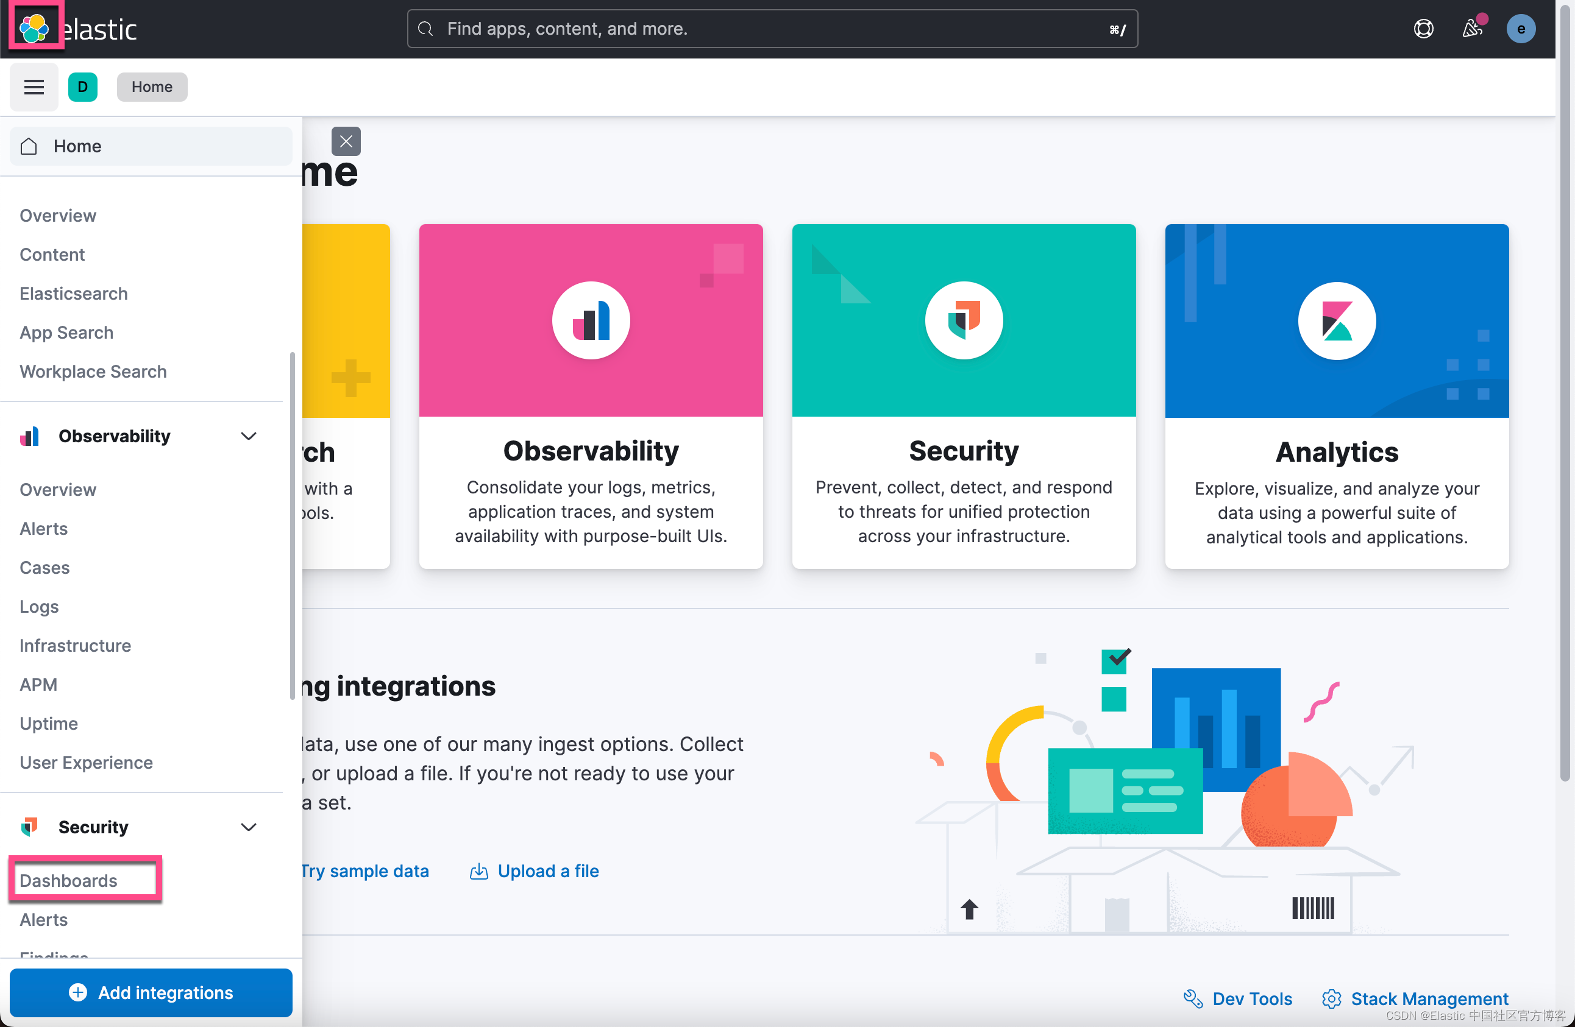Open Stack Management link

tap(1429, 998)
